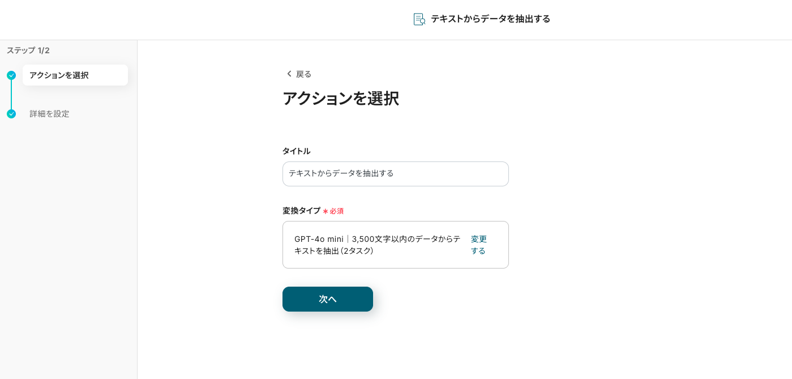Go back using the 戻る link
The height and width of the screenshot is (379, 792).
(303, 74)
